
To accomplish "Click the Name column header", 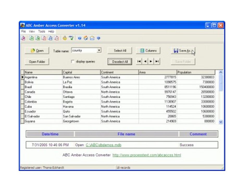I will pos(43,72).
